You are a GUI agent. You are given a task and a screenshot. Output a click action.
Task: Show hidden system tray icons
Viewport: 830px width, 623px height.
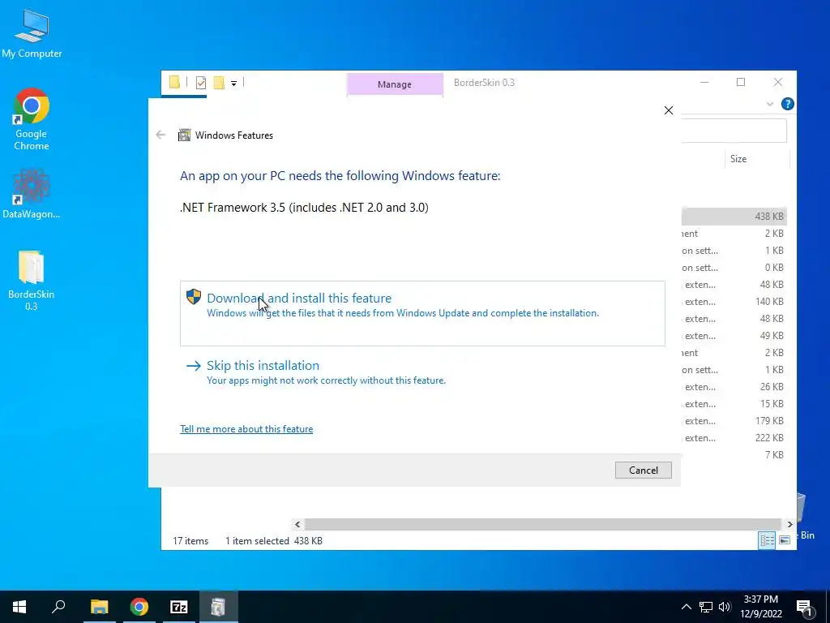pos(686,607)
